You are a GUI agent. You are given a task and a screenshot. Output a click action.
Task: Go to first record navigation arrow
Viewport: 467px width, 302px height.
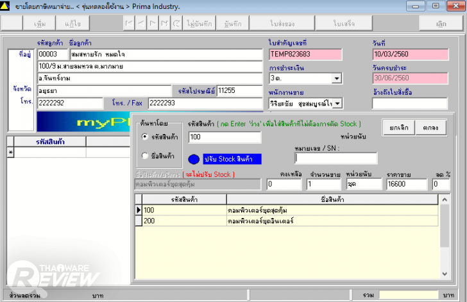(129, 24)
